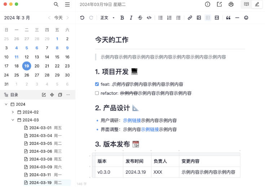The width and height of the screenshot is (265, 187).
Task: Collapse the 2024 folder
Action: [6, 104]
